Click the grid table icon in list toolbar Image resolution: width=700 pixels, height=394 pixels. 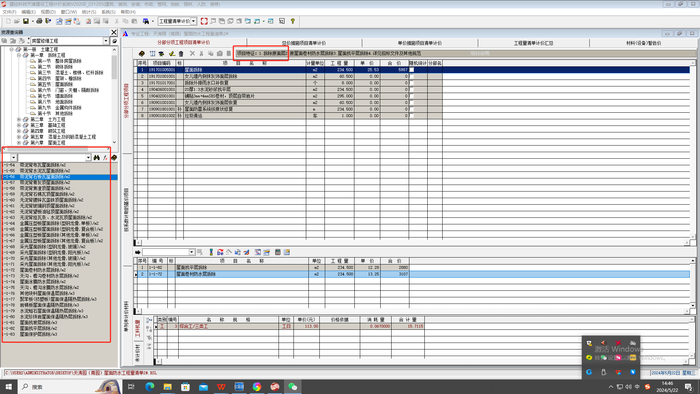point(152,54)
